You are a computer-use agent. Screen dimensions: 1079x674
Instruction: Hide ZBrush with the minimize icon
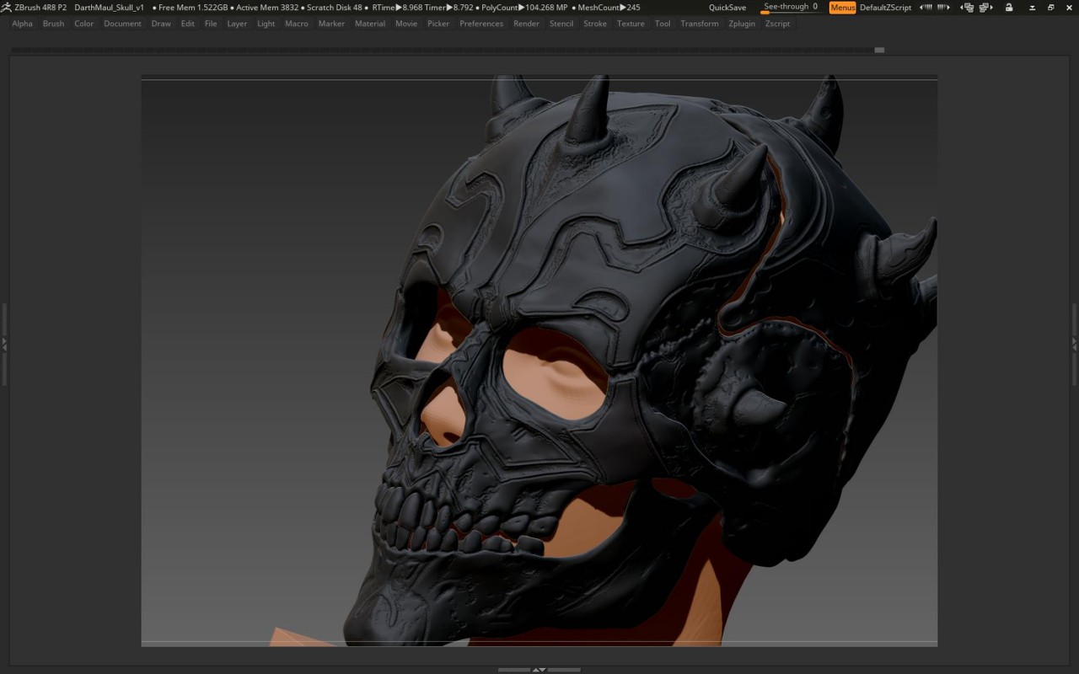pos(1033,8)
